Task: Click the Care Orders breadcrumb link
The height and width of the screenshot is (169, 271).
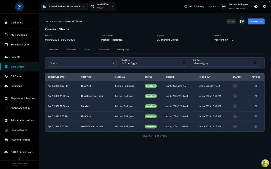Action: click(56, 22)
